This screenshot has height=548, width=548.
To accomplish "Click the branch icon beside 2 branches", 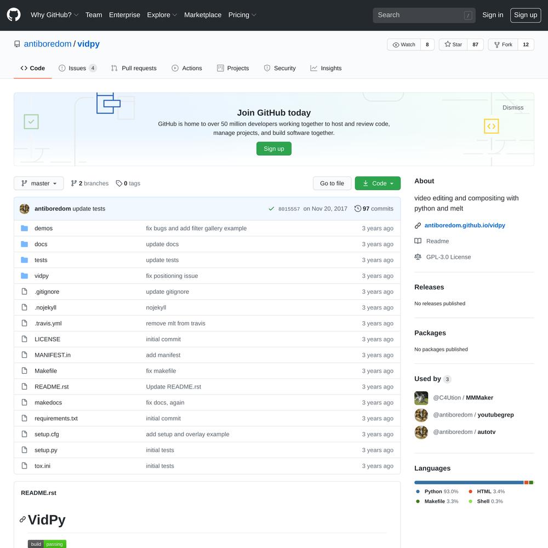I will pos(73,184).
